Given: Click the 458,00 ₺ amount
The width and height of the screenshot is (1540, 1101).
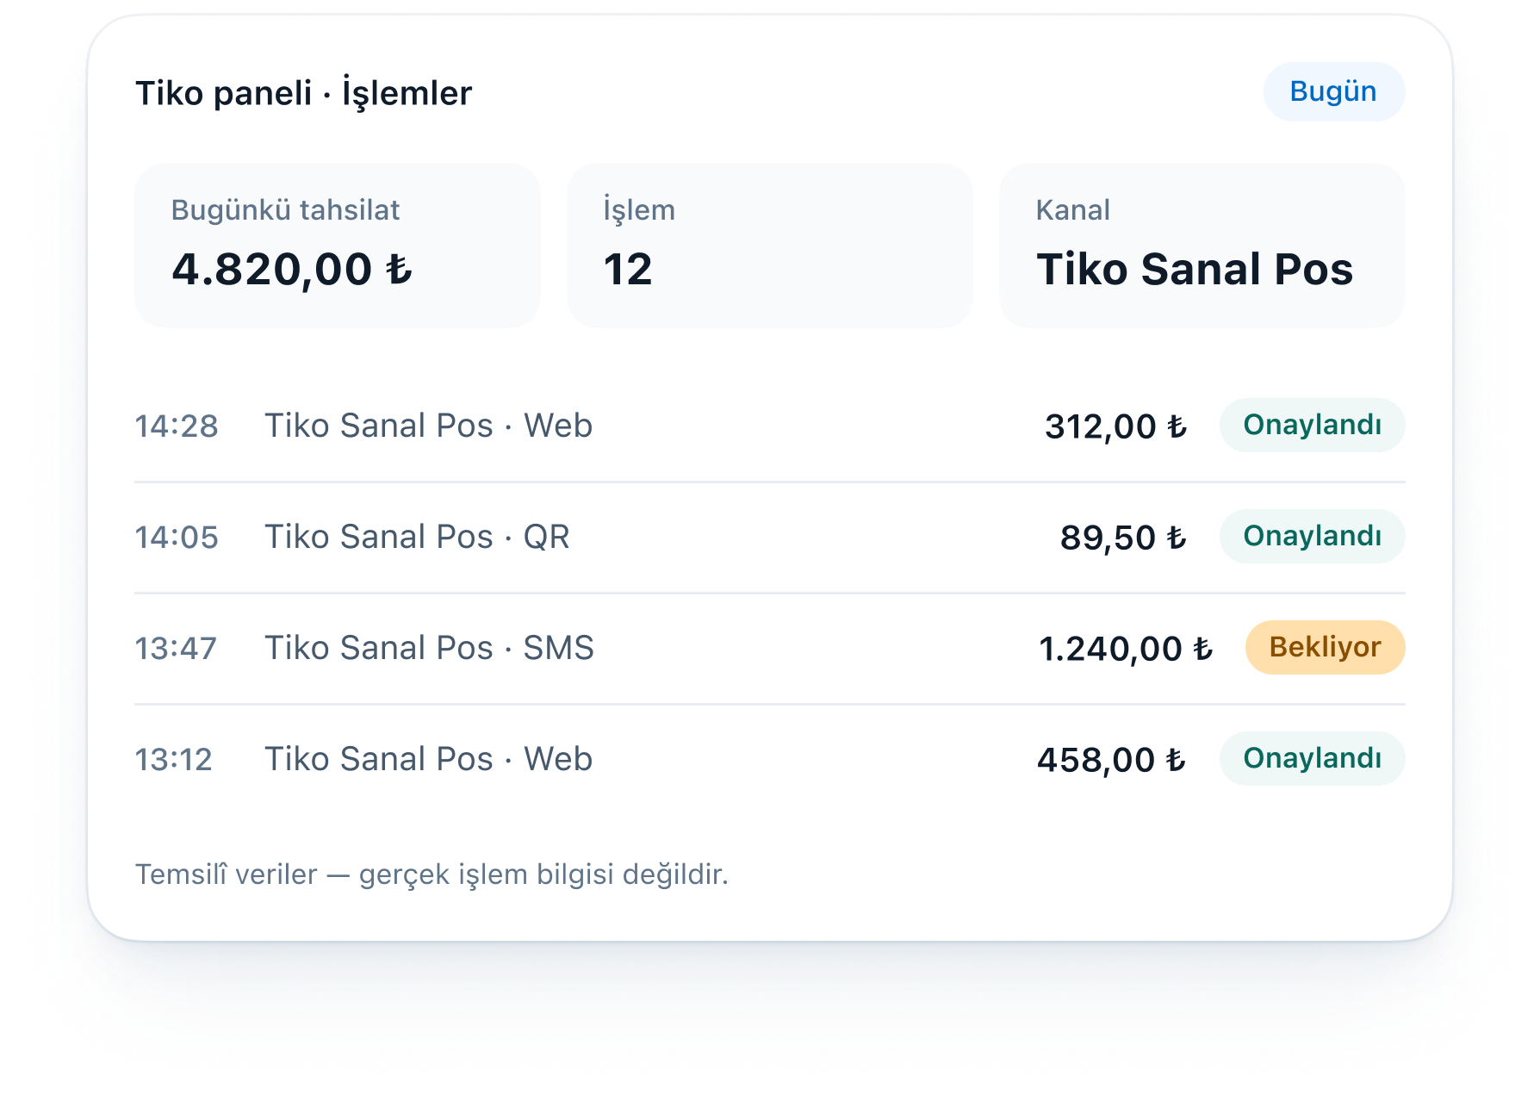Looking at the screenshot, I should pyautogui.click(x=1112, y=760).
